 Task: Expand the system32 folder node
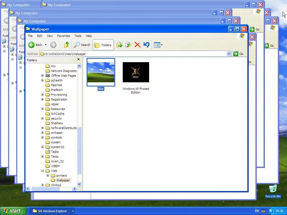pos(43,147)
